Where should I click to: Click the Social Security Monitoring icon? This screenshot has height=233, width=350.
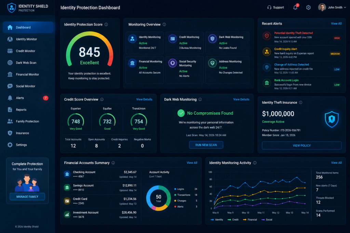[x=173, y=63]
